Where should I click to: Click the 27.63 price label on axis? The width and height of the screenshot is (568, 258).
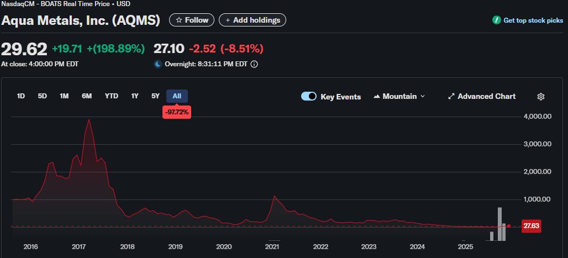point(530,226)
